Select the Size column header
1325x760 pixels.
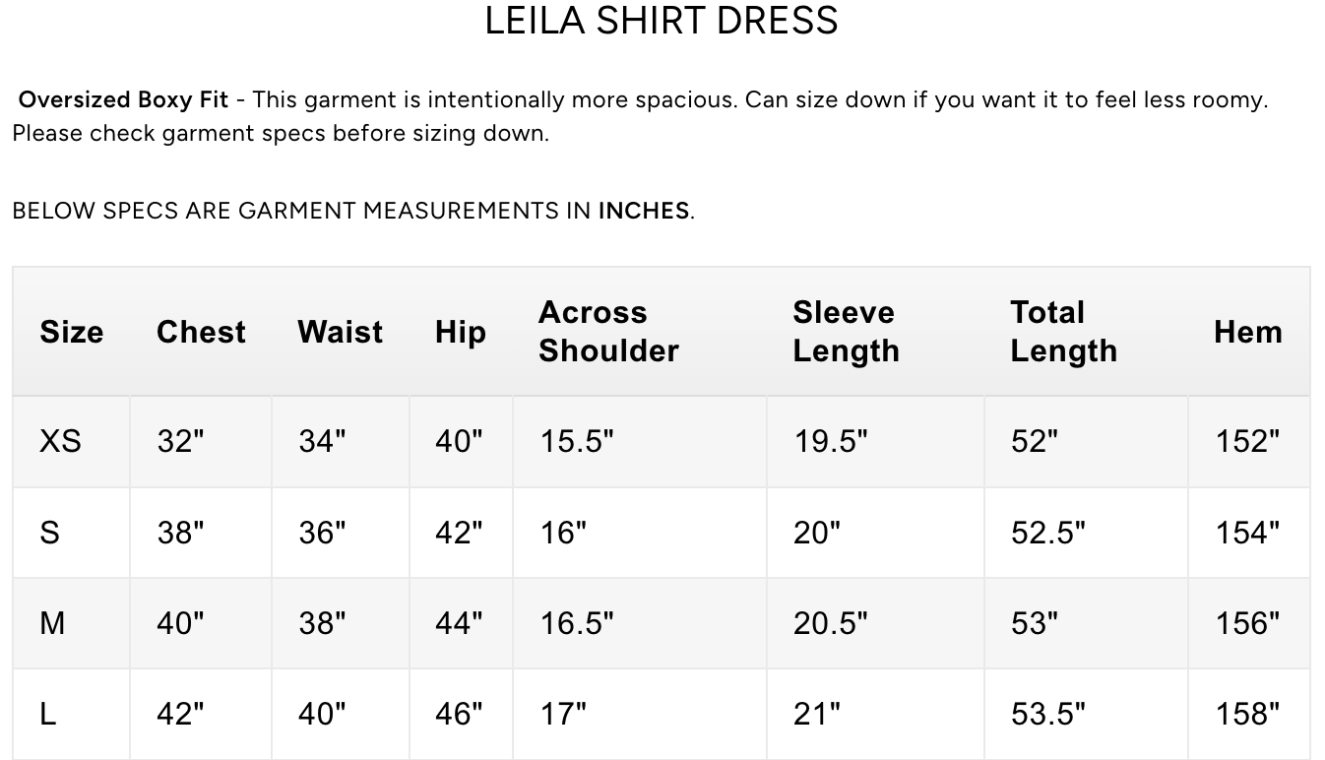point(71,332)
